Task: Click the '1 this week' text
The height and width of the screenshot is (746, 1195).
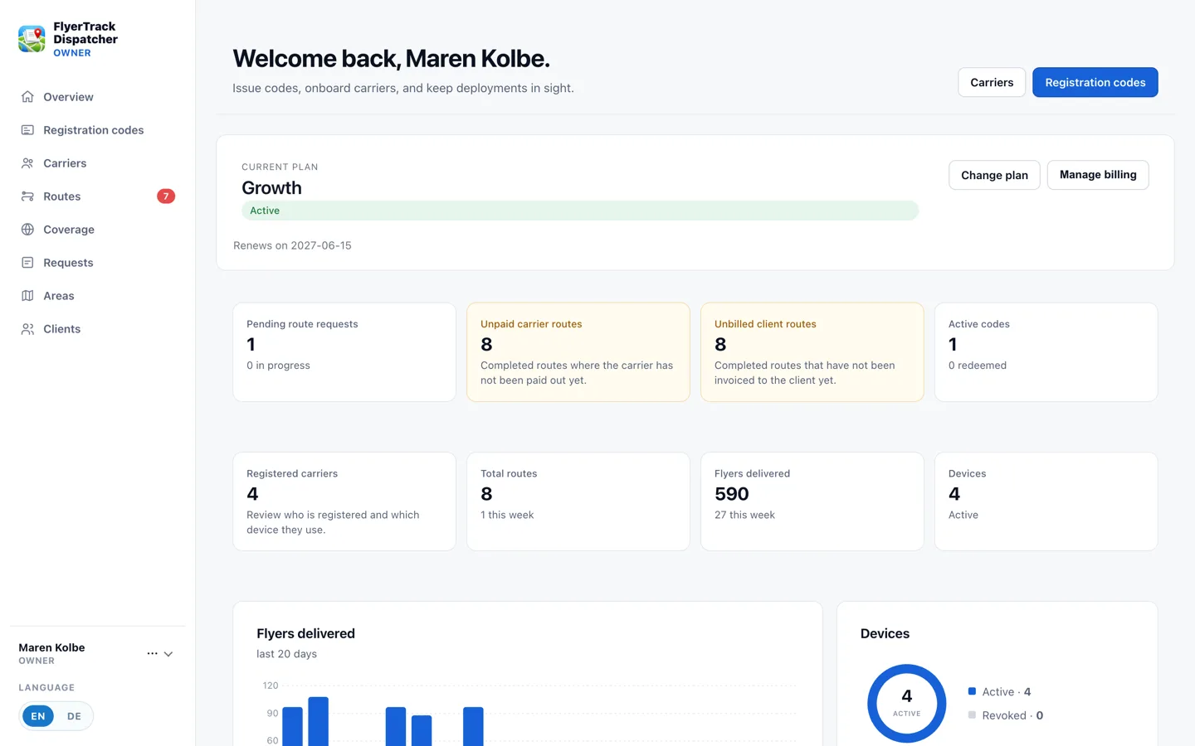Action: [507, 515]
